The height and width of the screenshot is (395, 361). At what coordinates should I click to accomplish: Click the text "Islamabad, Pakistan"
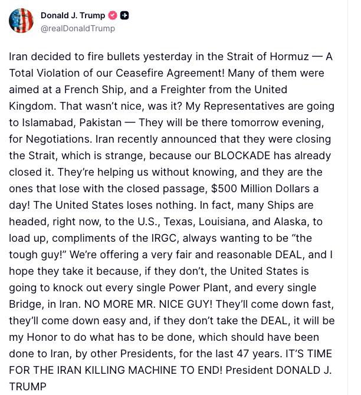tap(76, 123)
